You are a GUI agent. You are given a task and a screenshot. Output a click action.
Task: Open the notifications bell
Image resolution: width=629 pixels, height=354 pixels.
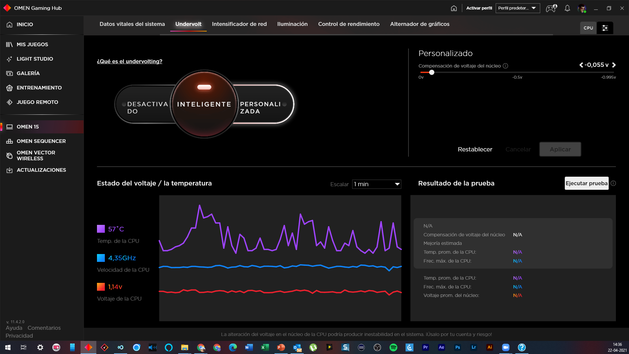[x=567, y=8]
